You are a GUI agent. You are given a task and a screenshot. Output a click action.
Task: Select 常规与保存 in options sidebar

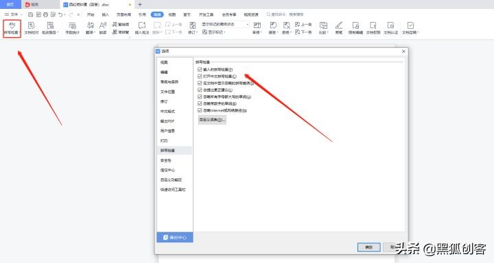pyautogui.click(x=174, y=82)
